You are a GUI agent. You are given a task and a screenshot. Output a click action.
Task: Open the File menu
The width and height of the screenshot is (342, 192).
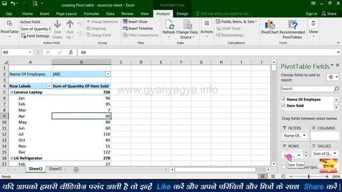tap(9, 14)
